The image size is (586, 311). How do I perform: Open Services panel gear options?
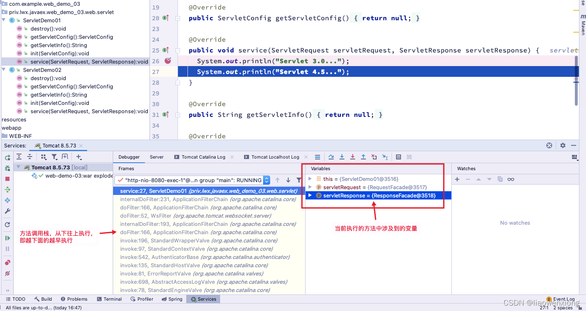click(x=563, y=145)
